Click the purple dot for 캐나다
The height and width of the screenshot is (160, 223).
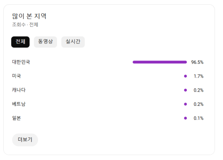[185, 90]
